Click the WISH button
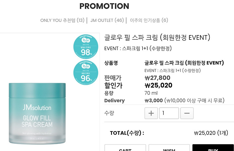 pyautogui.click(x=169, y=148)
